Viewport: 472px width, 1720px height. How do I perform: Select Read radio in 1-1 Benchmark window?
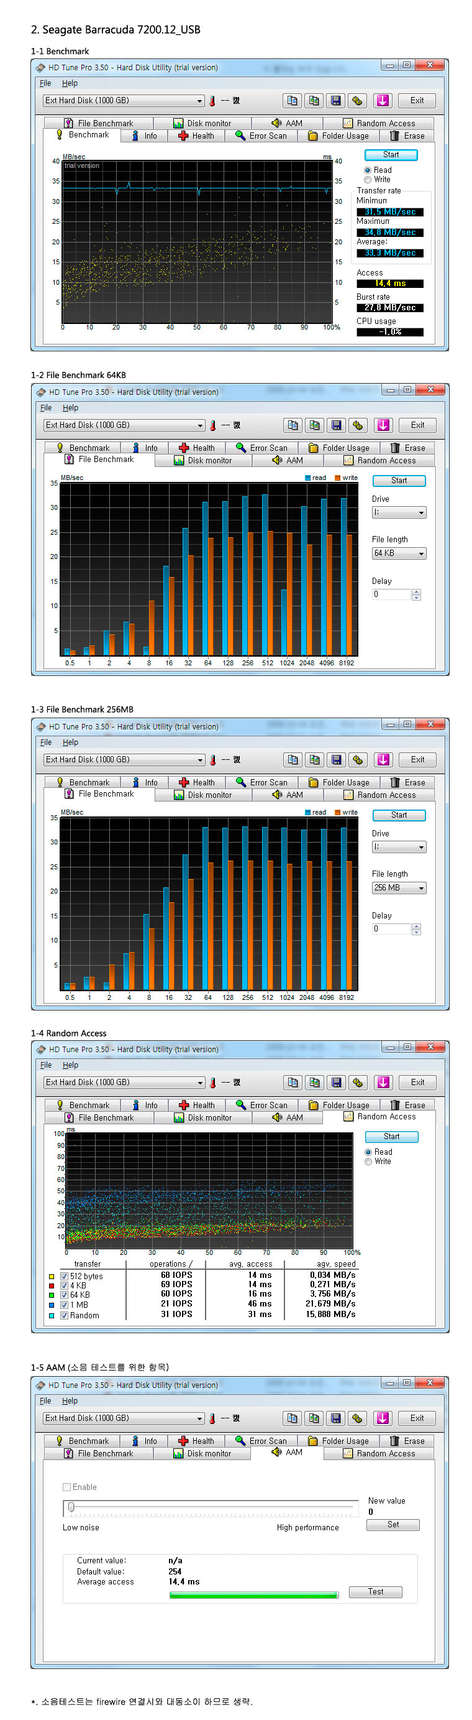click(x=367, y=170)
